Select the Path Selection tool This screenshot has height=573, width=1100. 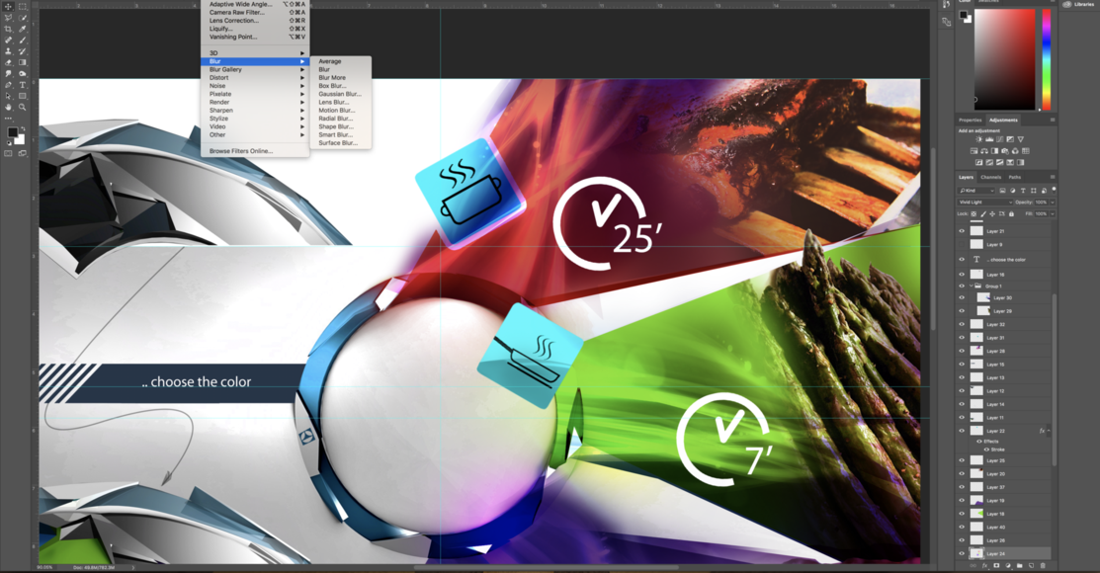pos(9,96)
